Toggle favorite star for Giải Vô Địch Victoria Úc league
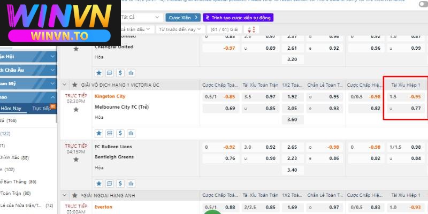Screen dimensions: 428x214 pyautogui.click(x=74, y=85)
